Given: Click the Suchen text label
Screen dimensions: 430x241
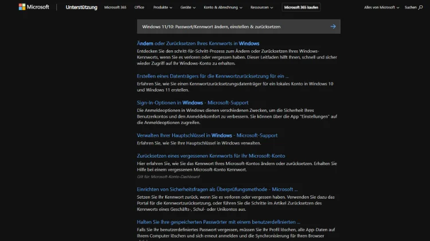Looking at the screenshot, I should coord(411,7).
